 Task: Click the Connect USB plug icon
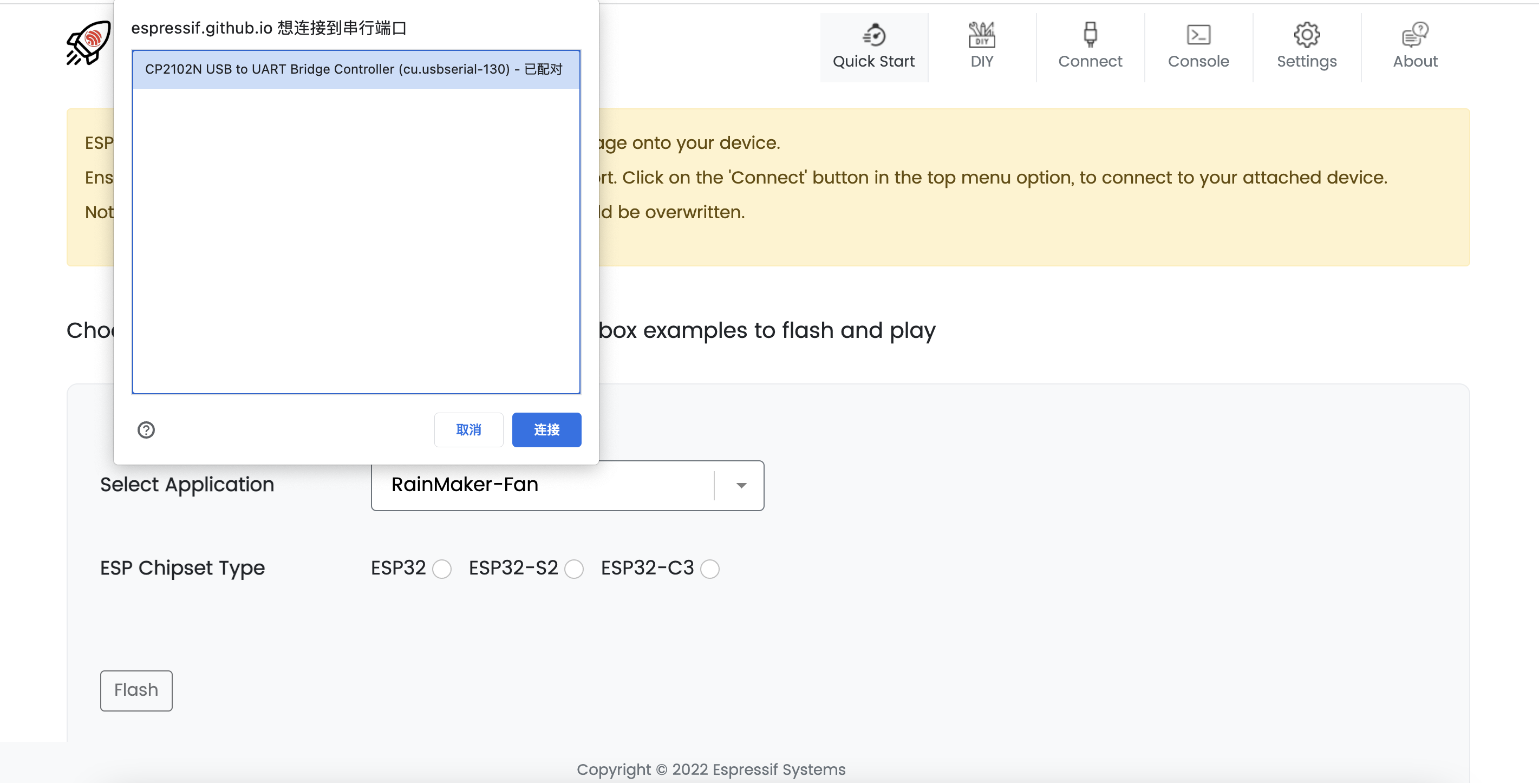pos(1090,35)
